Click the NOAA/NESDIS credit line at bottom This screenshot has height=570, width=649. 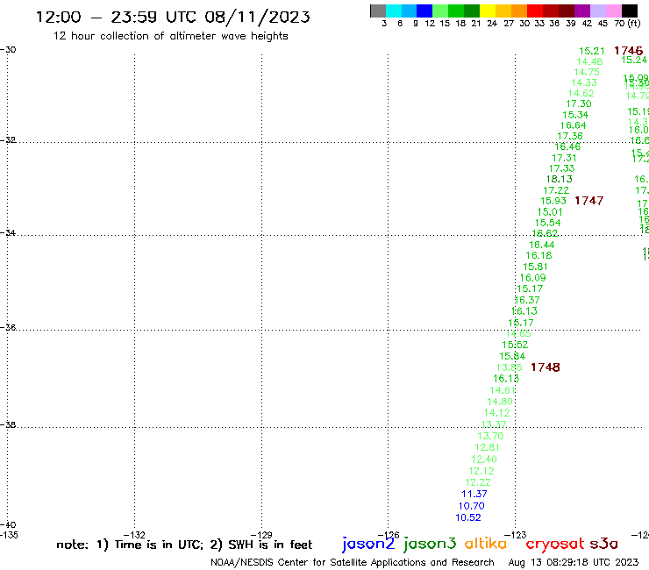[x=353, y=562]
